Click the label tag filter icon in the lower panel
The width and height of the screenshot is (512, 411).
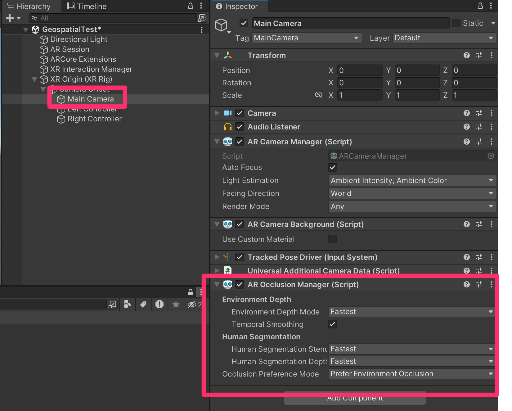pyautogui.click(x=143, y=304)
